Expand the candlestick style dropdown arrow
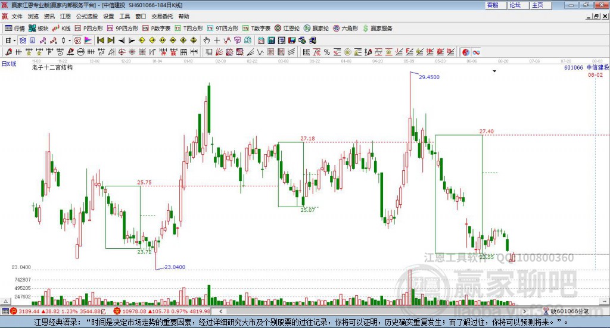The width and height of the screenshot is (610, 328). 70,40
